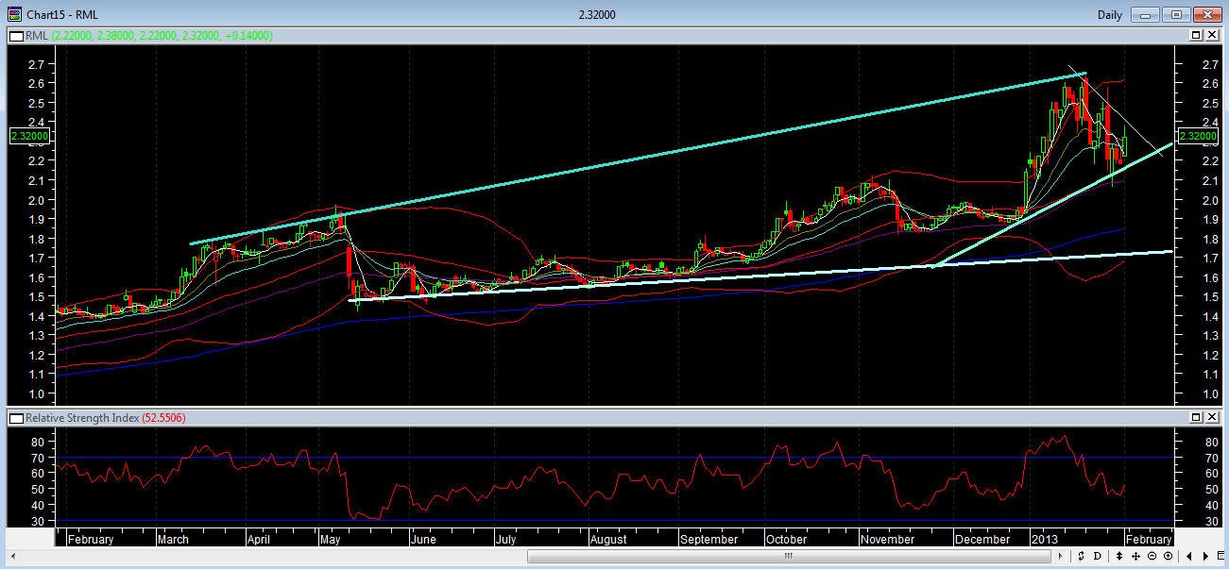The height and width of the screenshot is (569, 1229).
Task: Zoom out with the minus magnifier icon
Action: tap(1152, 556)
